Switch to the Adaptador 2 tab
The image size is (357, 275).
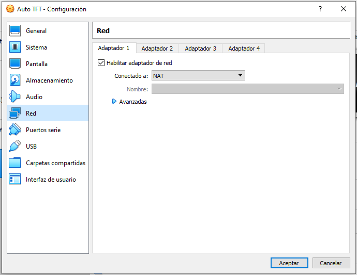click(x=157, y=48)
